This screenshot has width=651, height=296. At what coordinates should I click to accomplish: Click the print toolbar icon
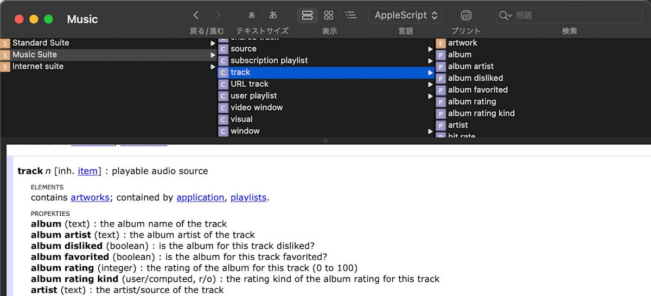pyautogui.click(x=465, y=15)
